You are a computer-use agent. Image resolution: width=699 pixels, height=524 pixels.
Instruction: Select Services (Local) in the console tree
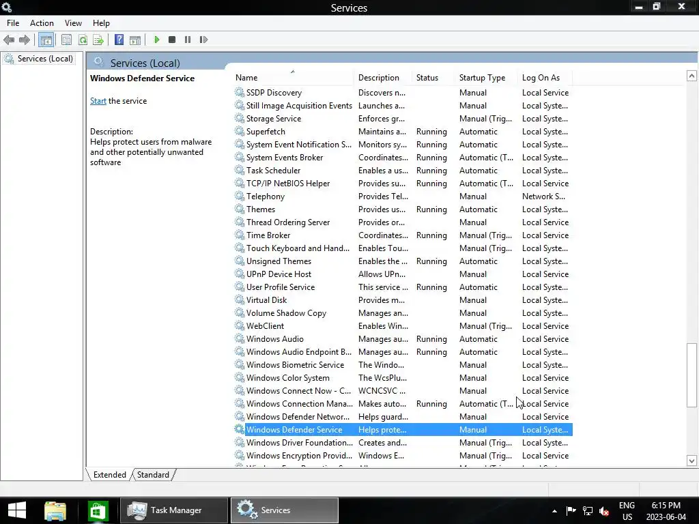pos(45,59)
